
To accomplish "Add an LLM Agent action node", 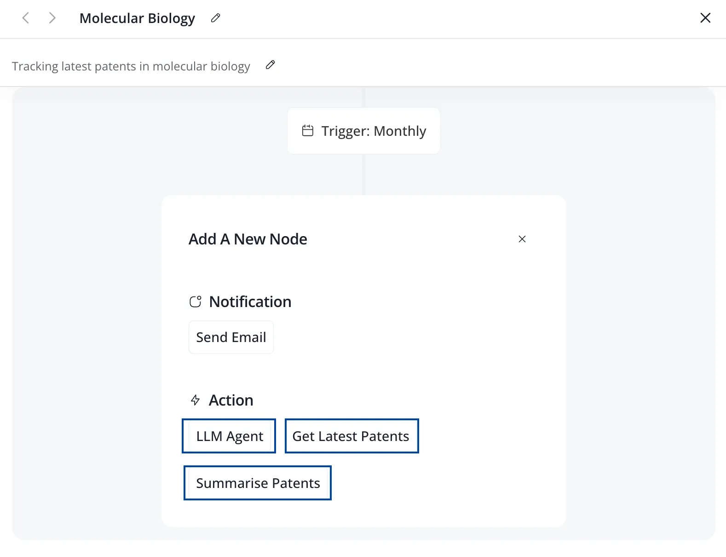I will click(x=230, y=436).
